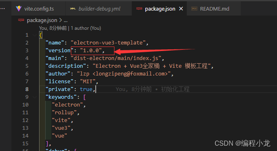Click package.json in the breadcrumb
277x151 pixels.
(42, 20)
